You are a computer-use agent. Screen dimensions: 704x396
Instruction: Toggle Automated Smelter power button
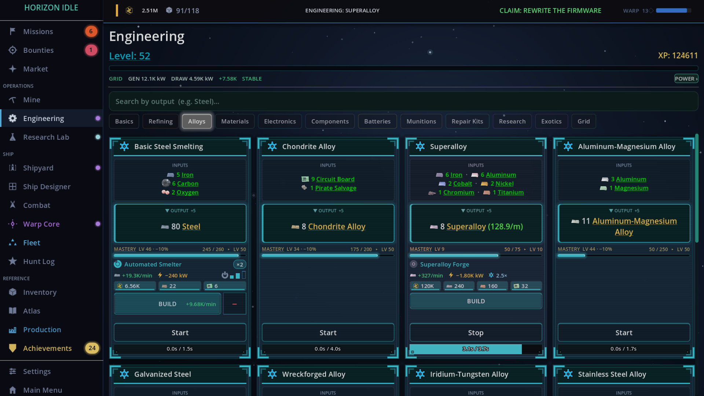click(225, 275)
